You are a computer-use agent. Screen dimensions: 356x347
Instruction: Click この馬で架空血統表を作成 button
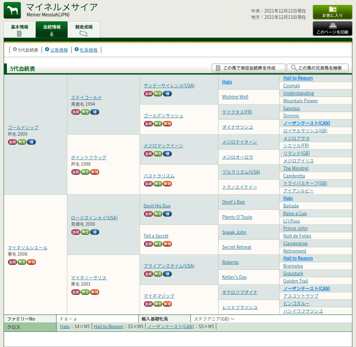click(249, 68)
